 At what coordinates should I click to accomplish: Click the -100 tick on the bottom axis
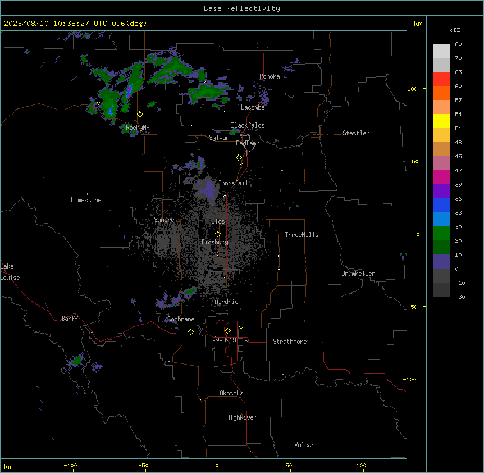point(70,465)
